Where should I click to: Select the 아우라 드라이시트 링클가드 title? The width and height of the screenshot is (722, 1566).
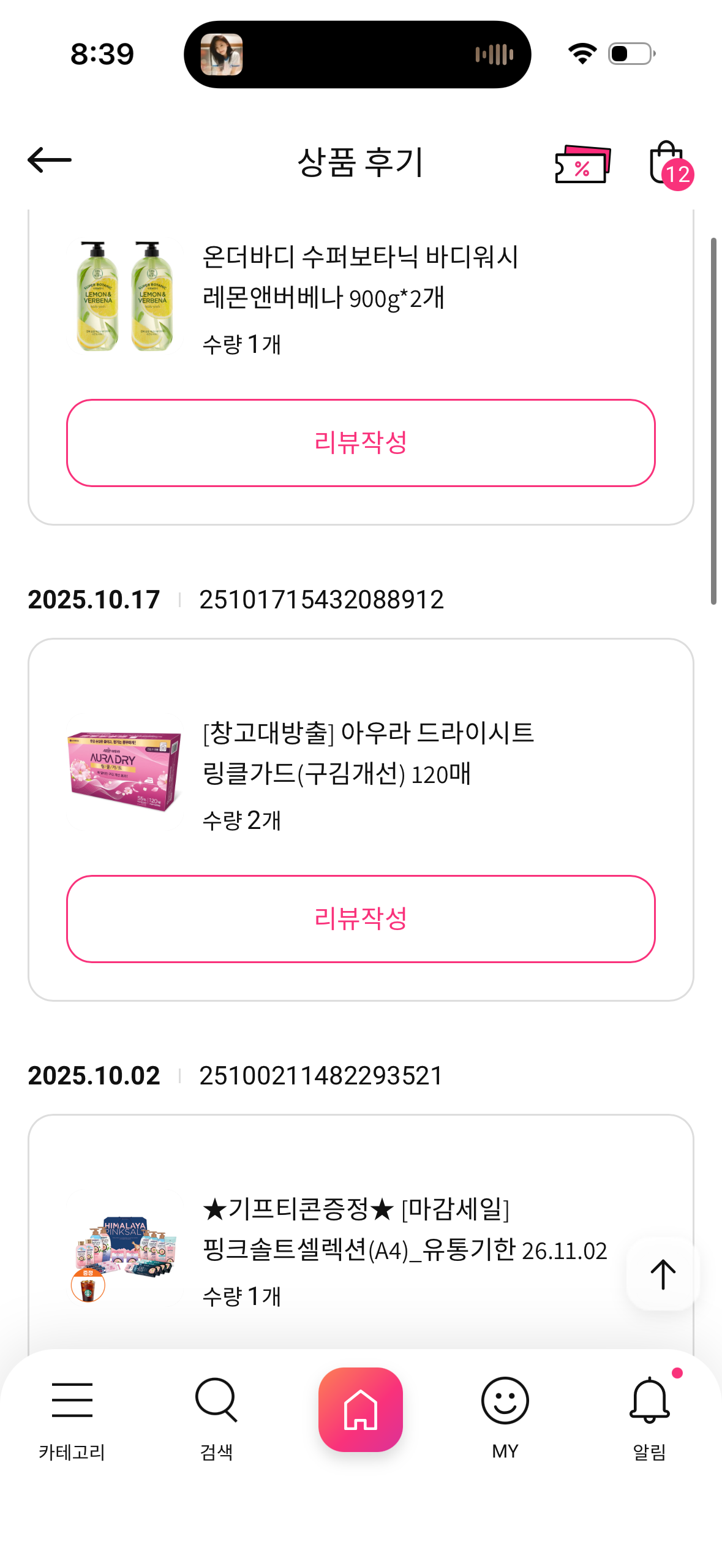pos(367,753)
